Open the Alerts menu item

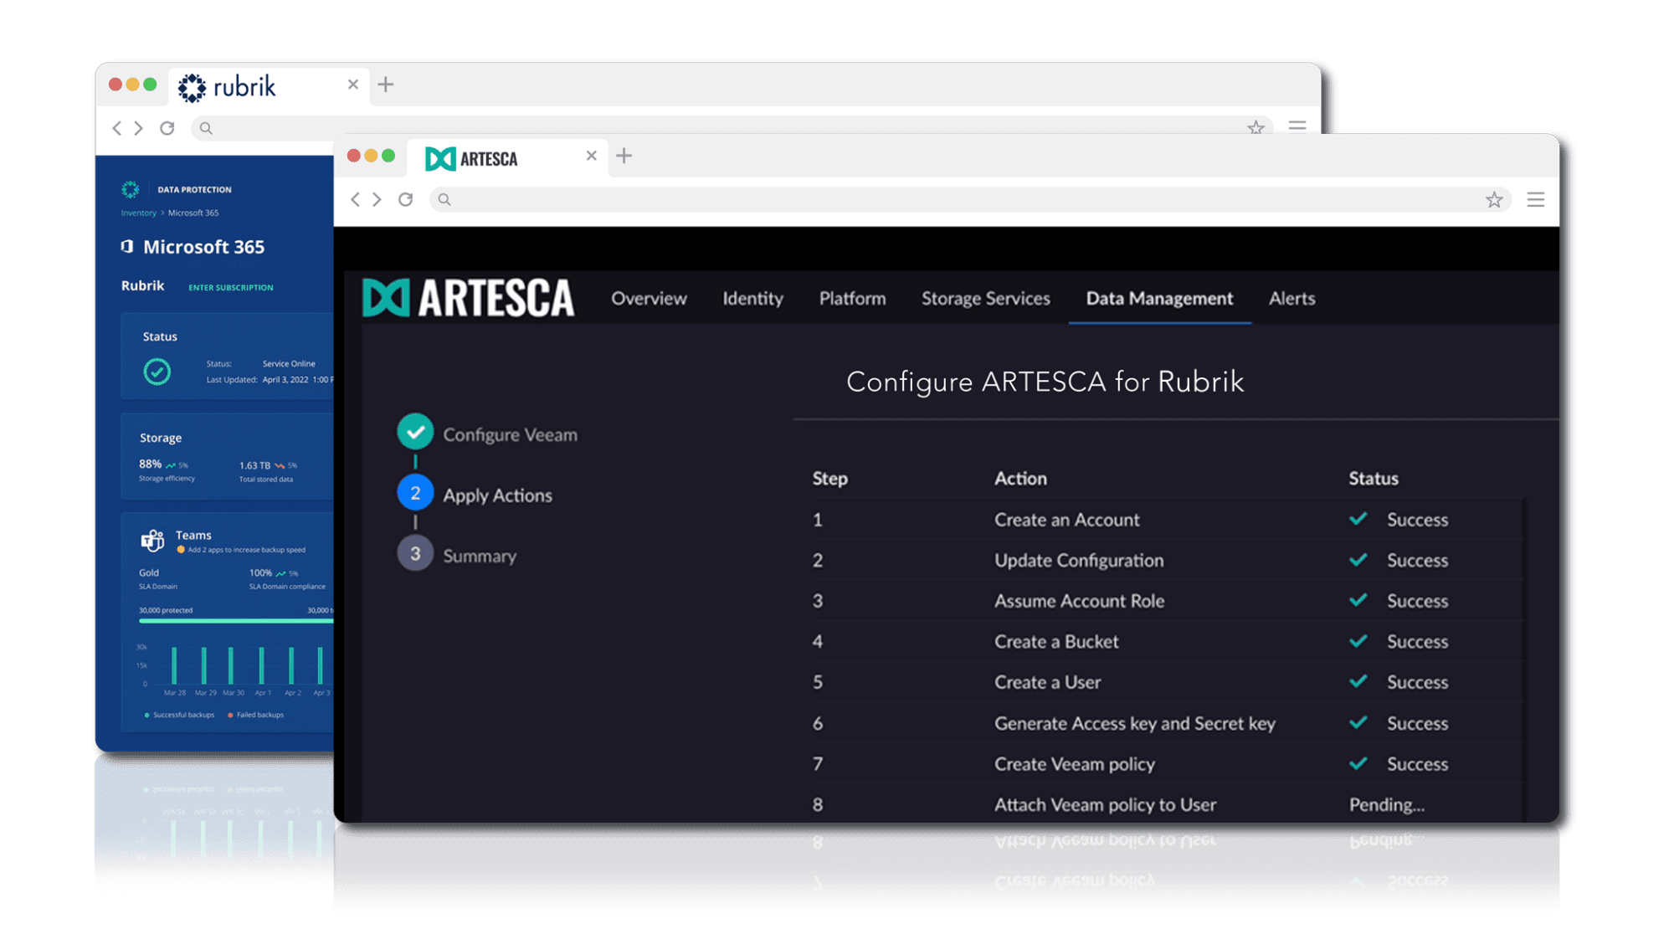[1291, 299]
